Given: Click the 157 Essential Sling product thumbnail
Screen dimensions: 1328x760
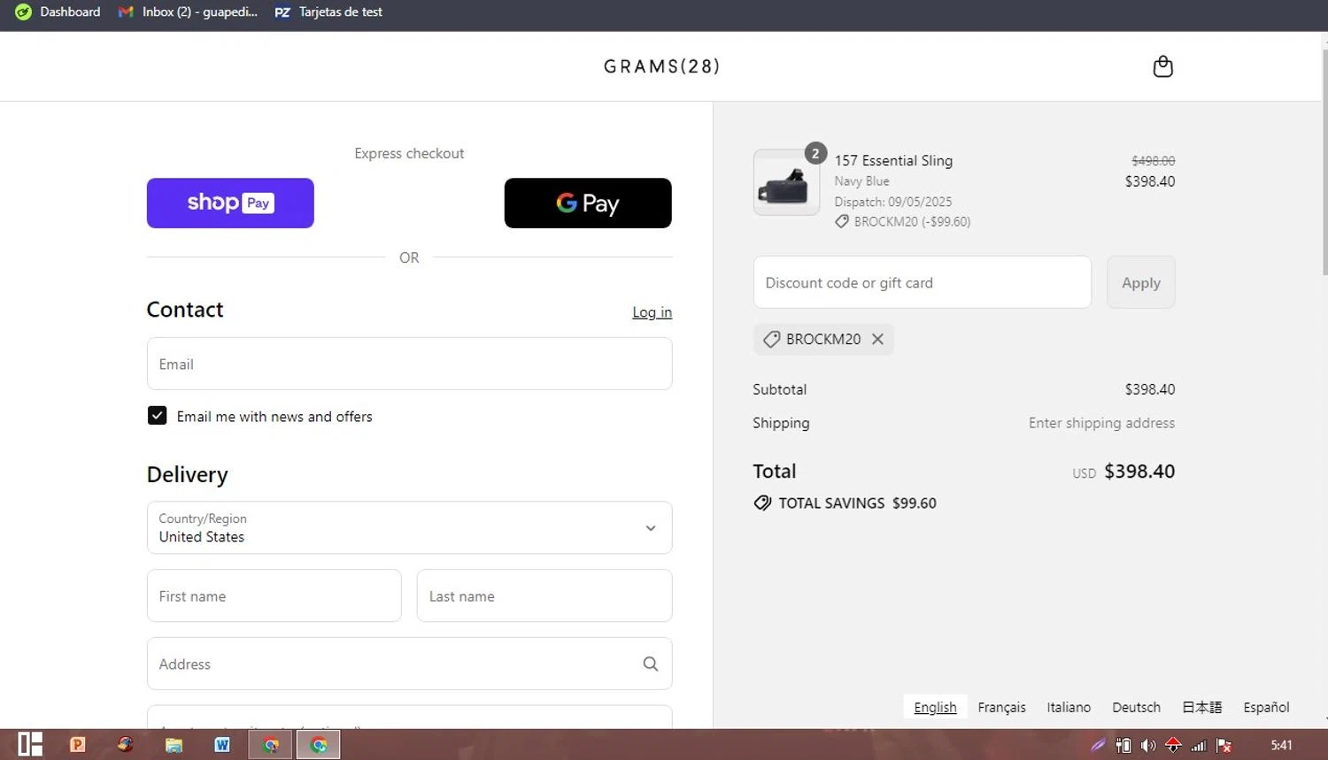Looking at the screenshot, I should click(x=786, y=182).
